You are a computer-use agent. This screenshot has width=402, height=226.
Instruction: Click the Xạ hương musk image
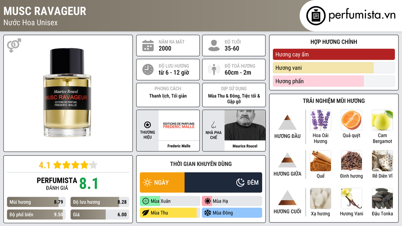coord(320,198)
